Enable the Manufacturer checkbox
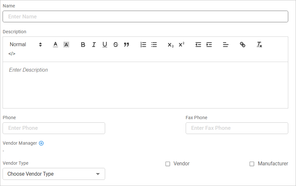Image resolution: width=296 pixels, height=186 pixels. [252, 164]
